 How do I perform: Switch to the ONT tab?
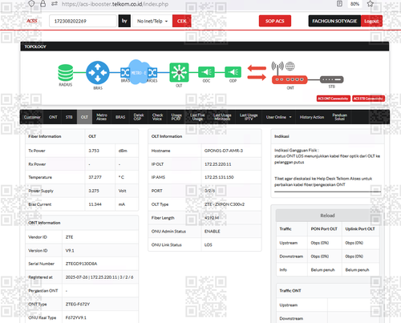(x=53, y=117)
